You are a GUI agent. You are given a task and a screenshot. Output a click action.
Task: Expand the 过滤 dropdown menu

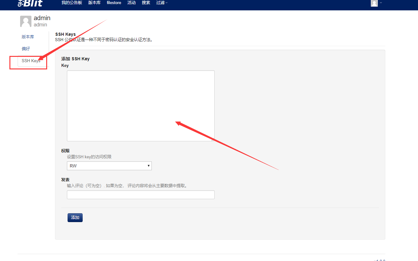click(x=162, y=3)
